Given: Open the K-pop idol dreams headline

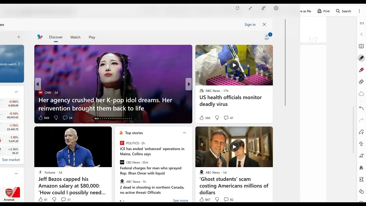Looking at the screenshot, I should tap(106, 104).
